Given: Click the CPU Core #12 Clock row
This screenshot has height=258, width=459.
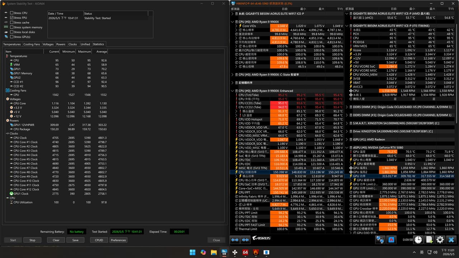Looking at the screenshot, I should pos(56,189).
